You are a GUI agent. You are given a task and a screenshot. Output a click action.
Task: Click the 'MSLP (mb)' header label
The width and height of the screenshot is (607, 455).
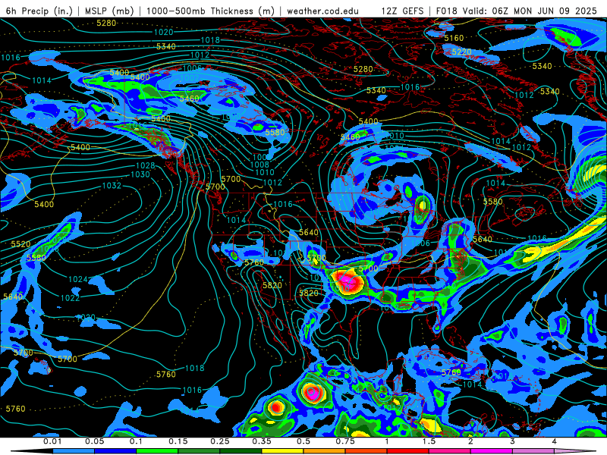(x=109, y=11)
